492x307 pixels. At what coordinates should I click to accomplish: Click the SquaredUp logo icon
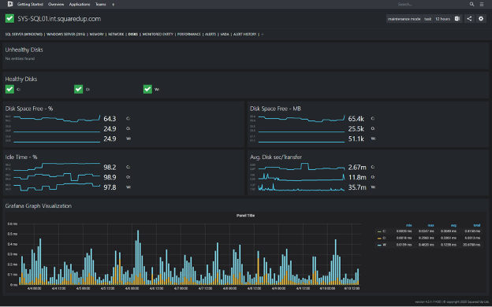pyautogui.click(x=9, y=4)
